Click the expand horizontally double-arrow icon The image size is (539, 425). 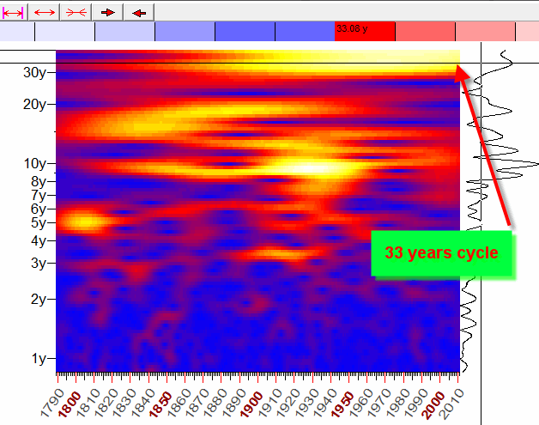45,13
